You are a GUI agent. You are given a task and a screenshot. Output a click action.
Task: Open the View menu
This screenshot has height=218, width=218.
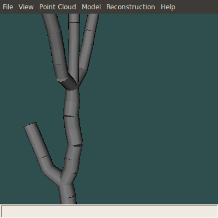tap(26, 7)
